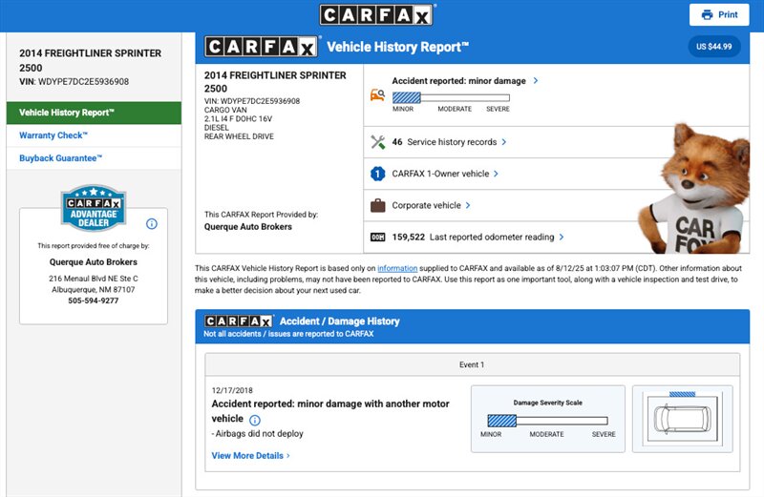Click the CARFAX Advantage Dealer badge

(94, 207)
